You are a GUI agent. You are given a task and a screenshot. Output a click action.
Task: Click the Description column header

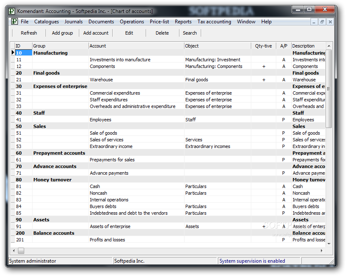tap(308, 46)
